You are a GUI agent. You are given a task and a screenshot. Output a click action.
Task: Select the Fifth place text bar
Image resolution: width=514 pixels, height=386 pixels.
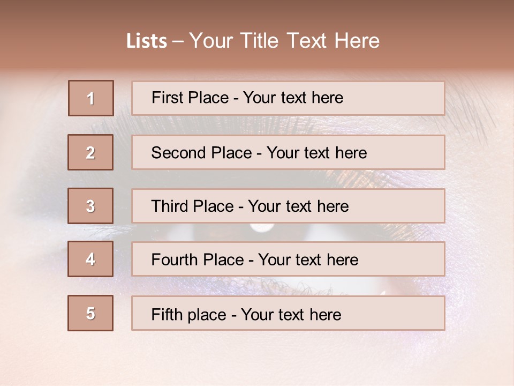click(x=288, y=313)
